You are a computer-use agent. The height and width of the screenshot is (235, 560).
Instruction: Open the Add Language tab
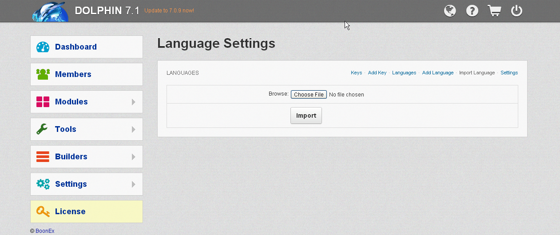(437, 73)
